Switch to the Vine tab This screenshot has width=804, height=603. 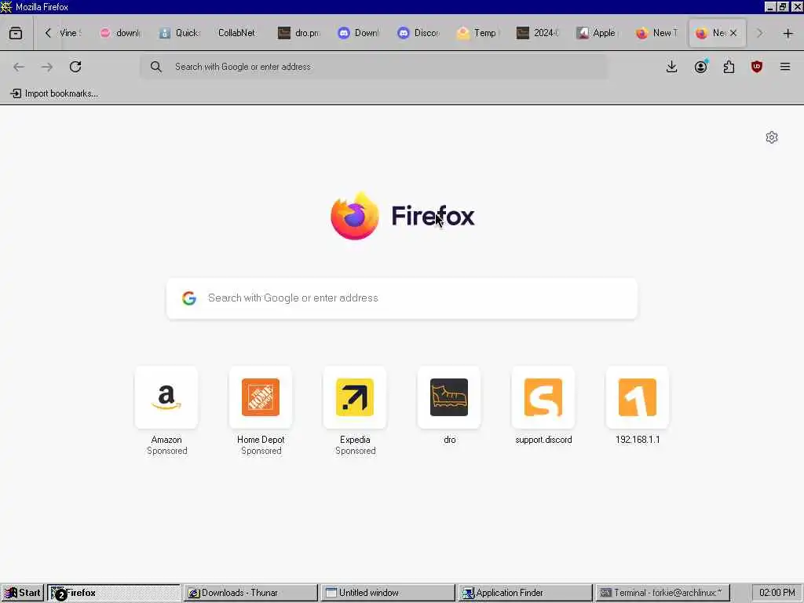[x=70, y=33]
